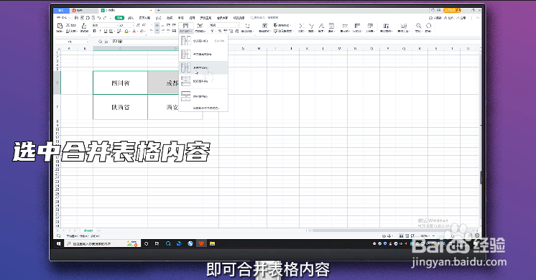Click the AutoSum sigma icon
The height and width of the screenshot is (280, 536).
click(x=301, y=26)
